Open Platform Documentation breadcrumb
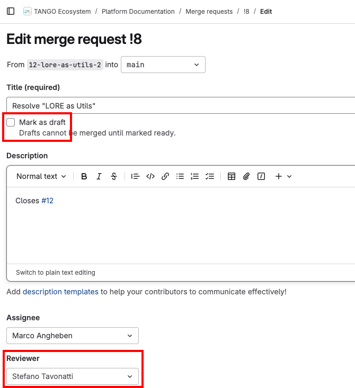The height and width of the screenshot is (388, 355). pyautogui.click(x=138, y=11)
